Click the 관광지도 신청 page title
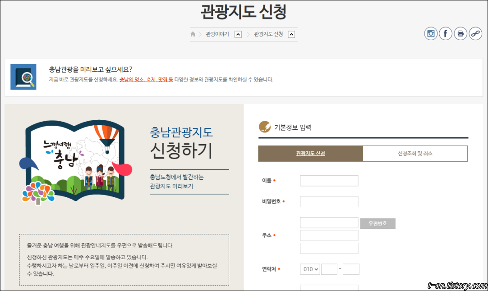Viewport: 488px width, 291px height. (x=244, y=12)
